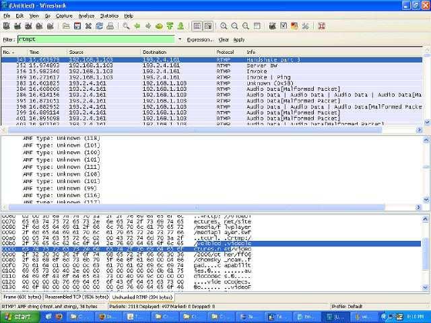
Task: Open the Expression... filter builder
Action: point(200,40)
